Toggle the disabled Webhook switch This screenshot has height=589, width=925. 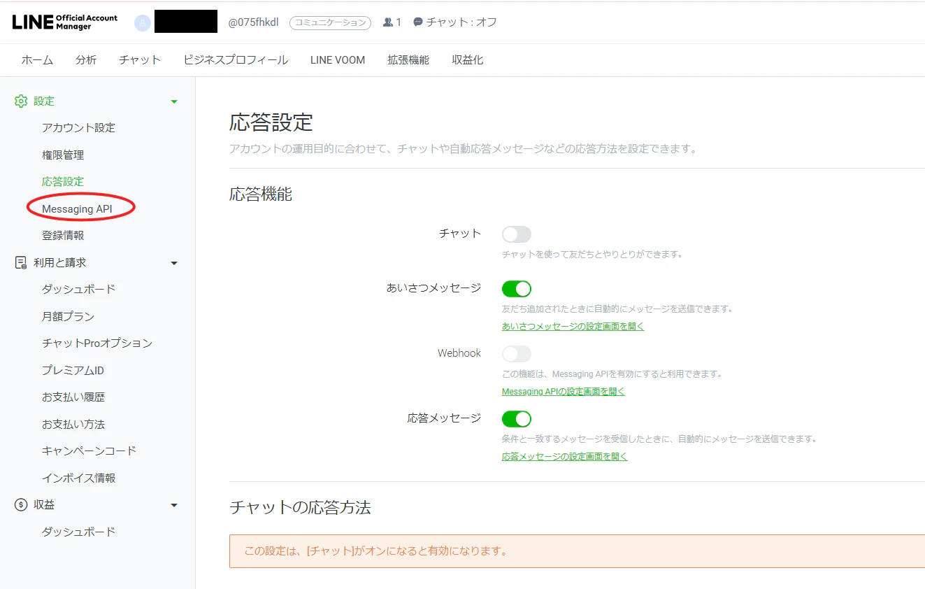[517, 354]
